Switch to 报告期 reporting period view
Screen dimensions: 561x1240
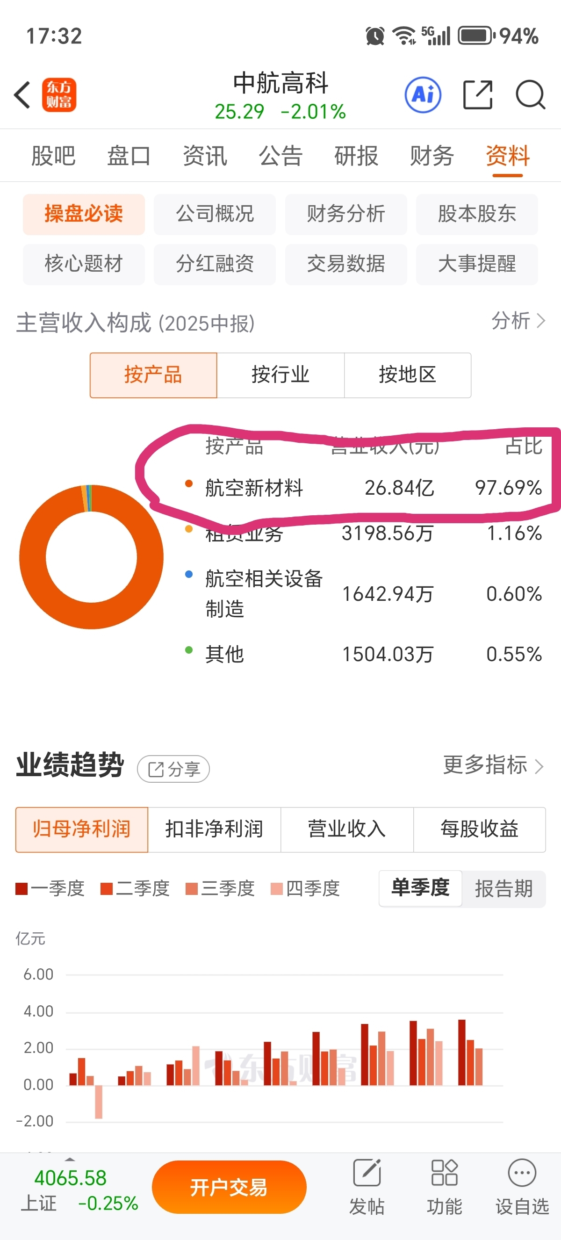pyautogui.click(x=503, y=888)
